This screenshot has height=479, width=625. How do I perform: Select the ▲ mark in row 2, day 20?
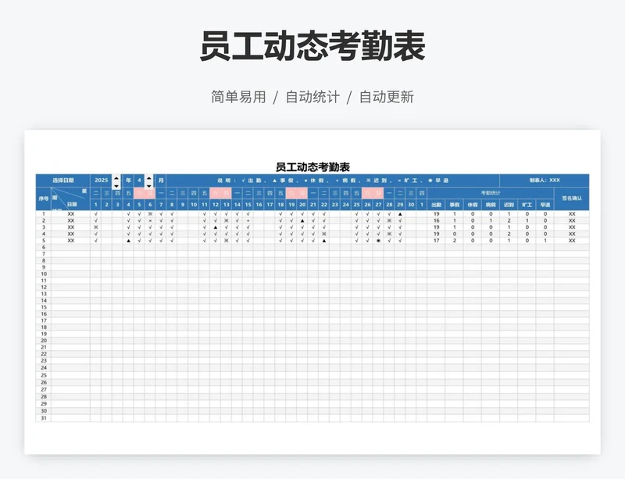point(302,220)
